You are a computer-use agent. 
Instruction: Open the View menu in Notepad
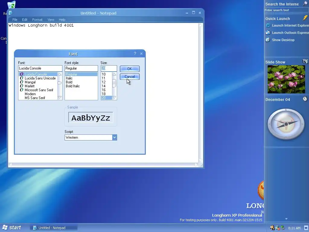tap(51, 20)
